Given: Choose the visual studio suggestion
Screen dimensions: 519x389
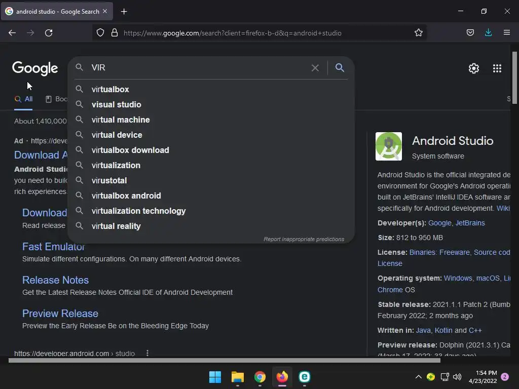Looking at the screenshot, I should 211,104.
